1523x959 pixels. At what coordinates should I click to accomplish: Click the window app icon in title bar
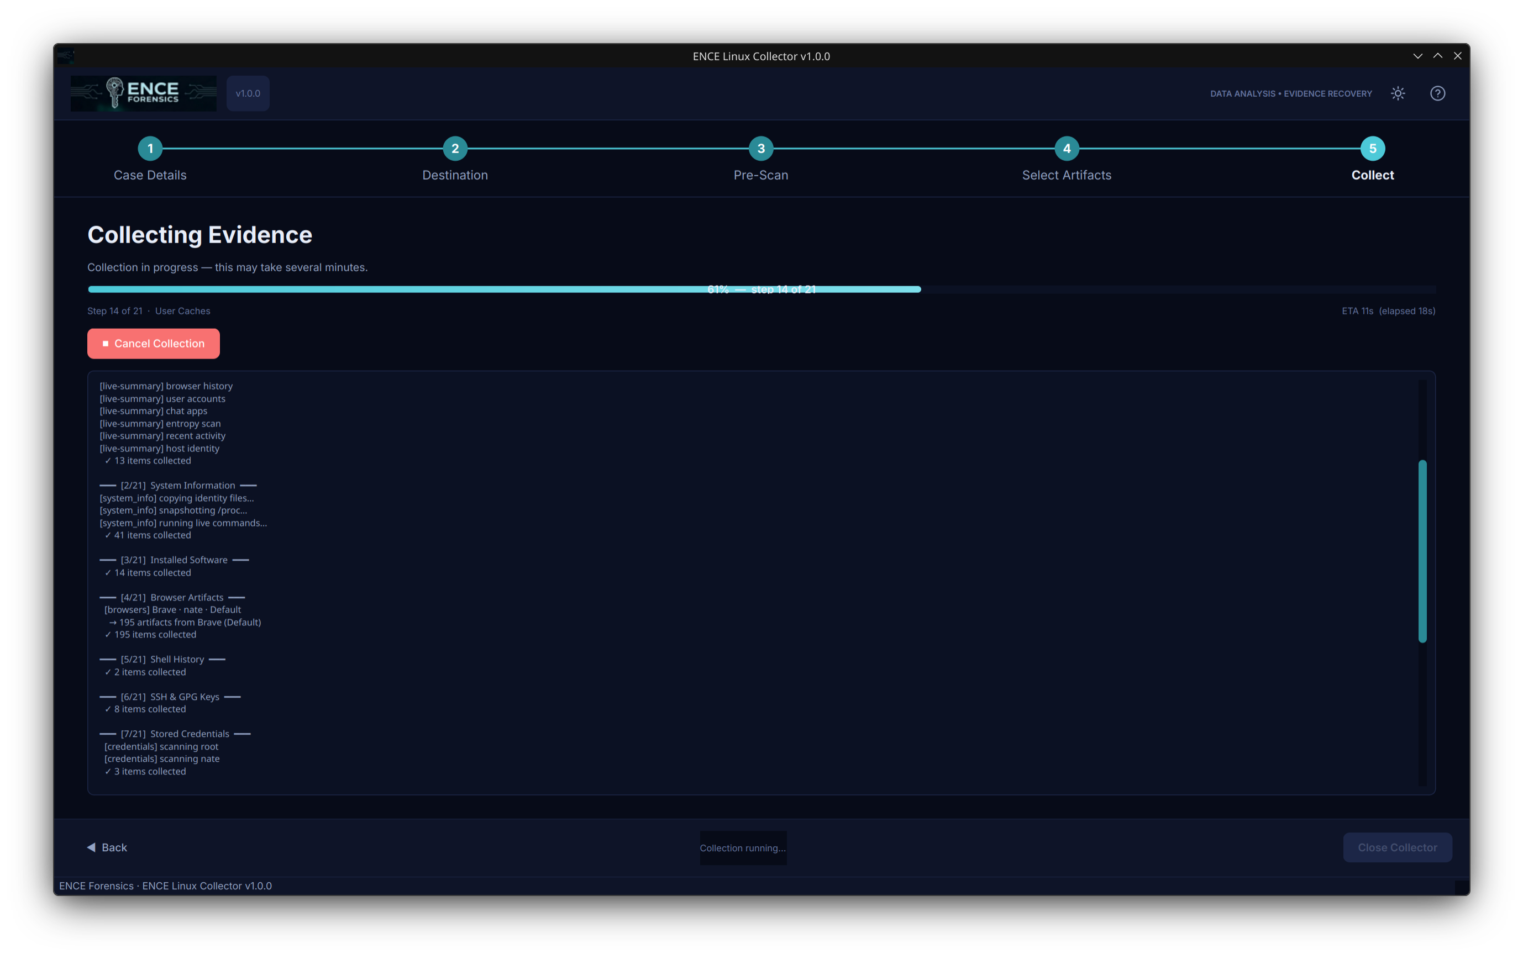pyautogui.click(x=66, y=56)
